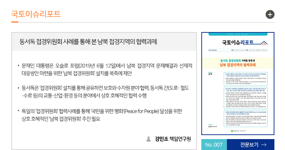Click author name 강민조 책임연구원
The height and width of the screenshot is (150, 285).
pos(173,139)
